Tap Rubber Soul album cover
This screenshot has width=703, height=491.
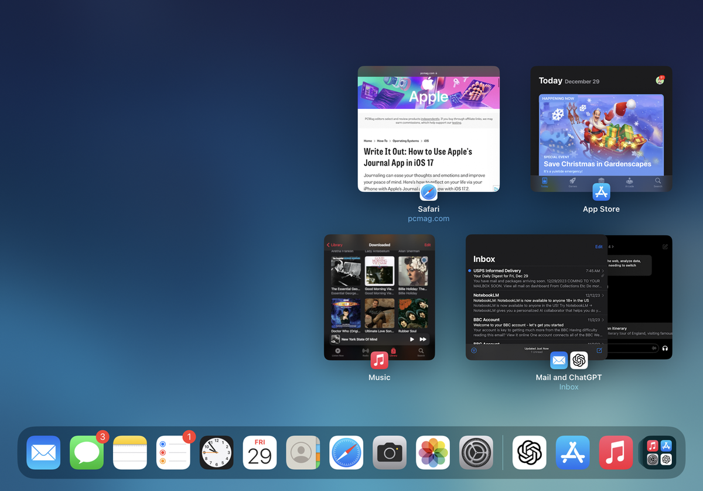(413, 314)
